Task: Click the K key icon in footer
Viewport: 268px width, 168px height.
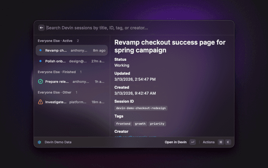Action: [228, 142]
